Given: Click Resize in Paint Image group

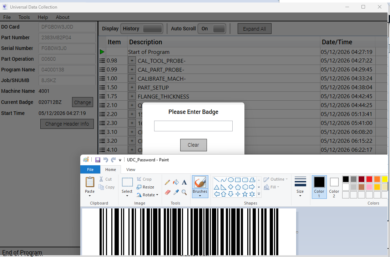Looking at the screenshot, I should 146,187.
